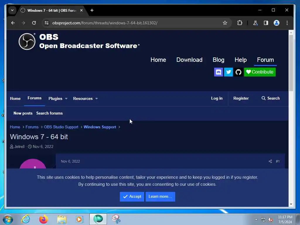
Task: Open Search forums link
Action: 49,113
